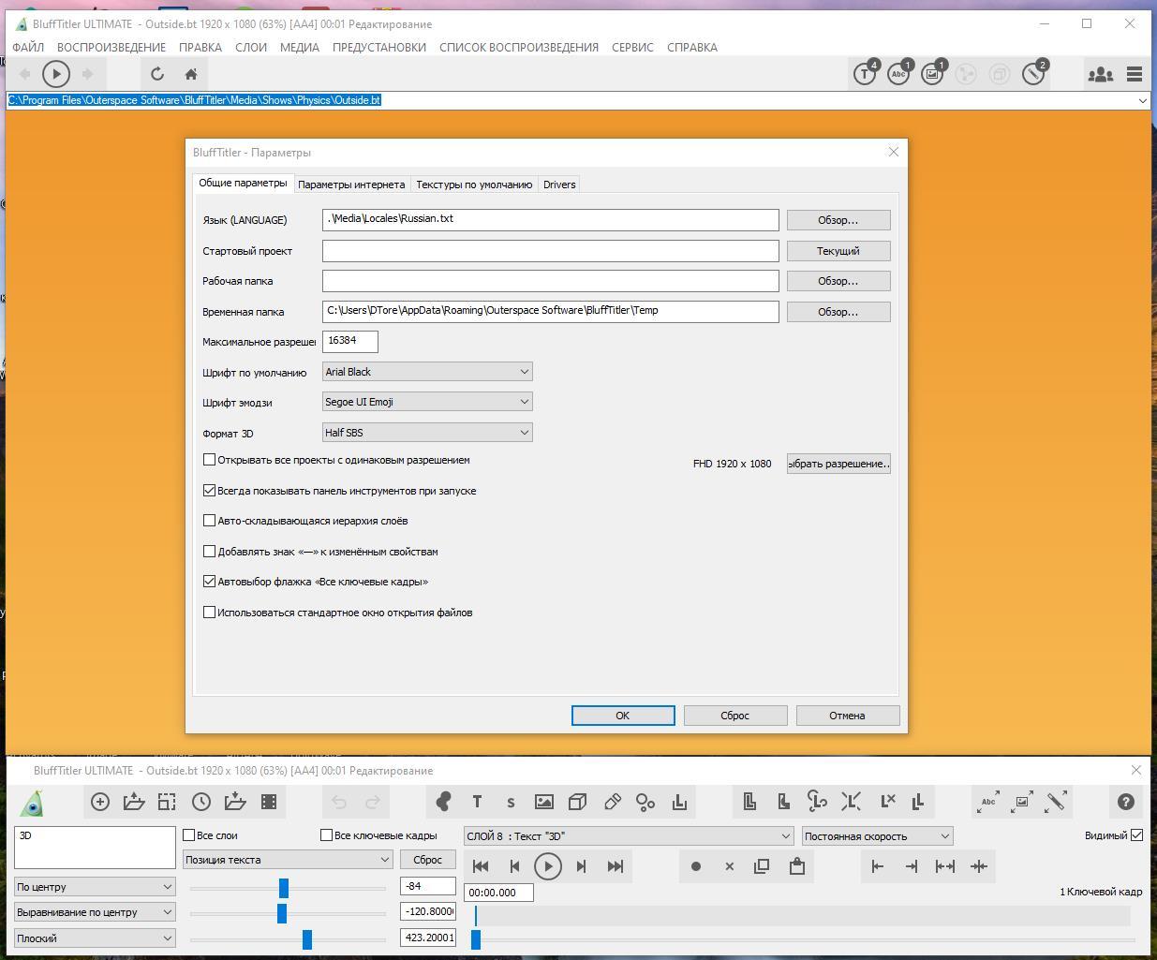The width and height of the screenshot is (1157, 960).
Task: Switch to 'Параметры интернета' tab
Action: click(351, 185)
